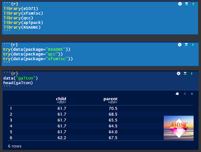Click child value 61.7 in row 1
Image resolution: width=201 pixels, height=152 pixels.
coord(62,108)
